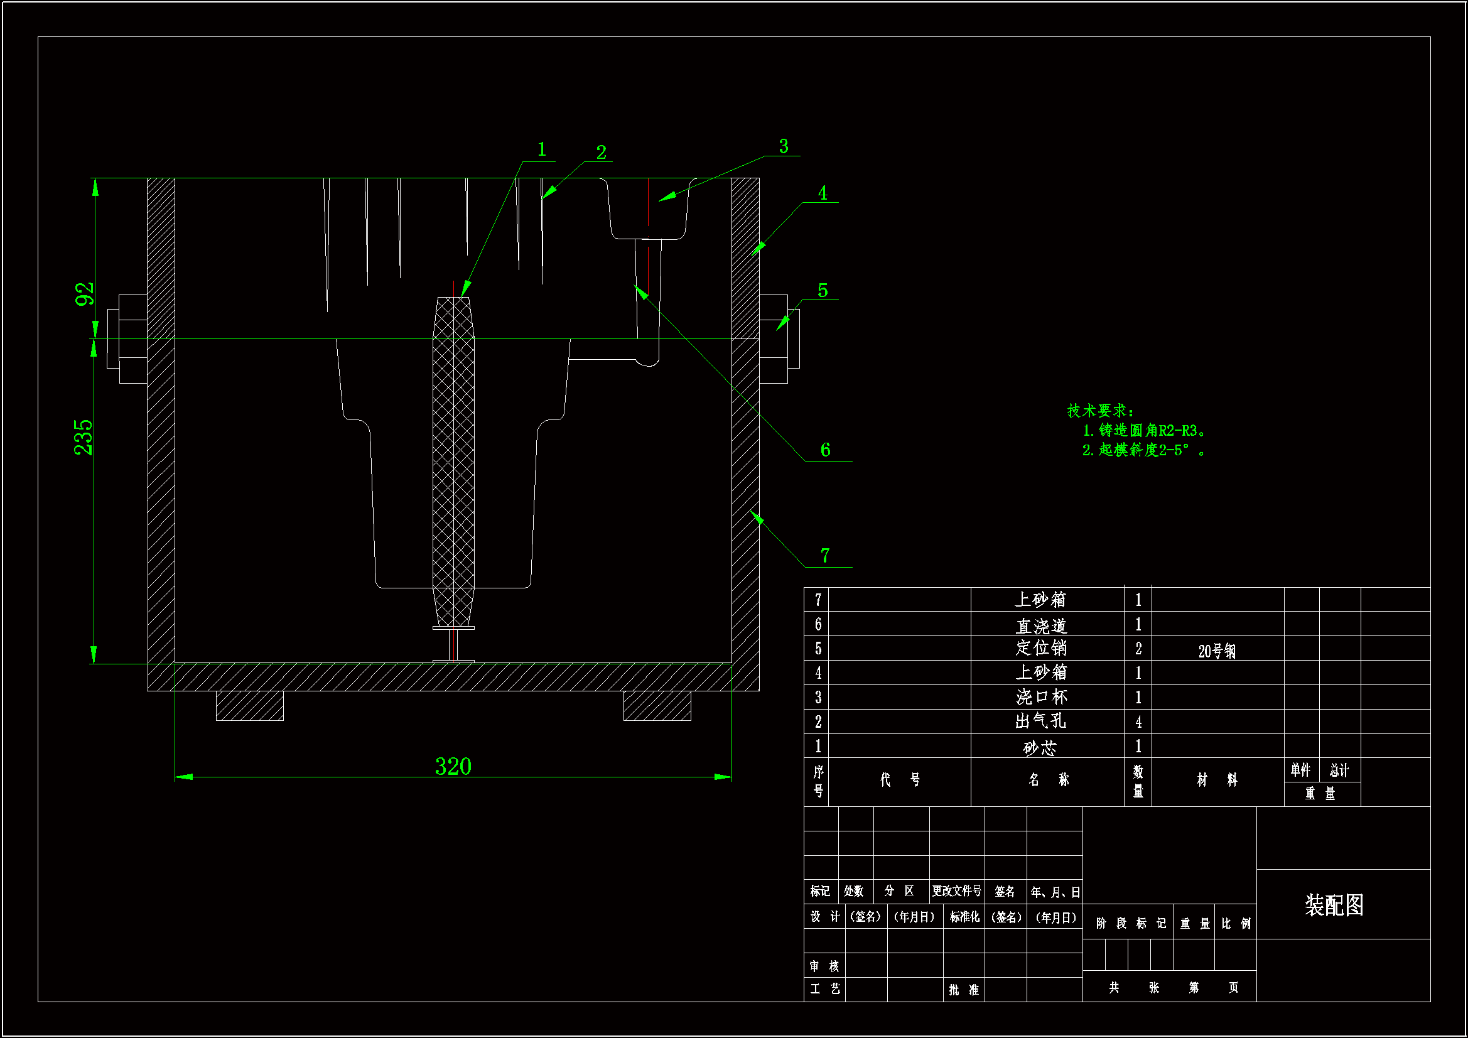
Task: Select the leader label number 6
Action: (x=826, y=450)
